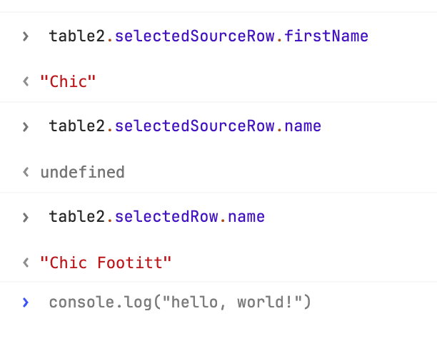Click "table2" in the second command
This screenshot has height=341, width=437.
(x=77, y=126)
